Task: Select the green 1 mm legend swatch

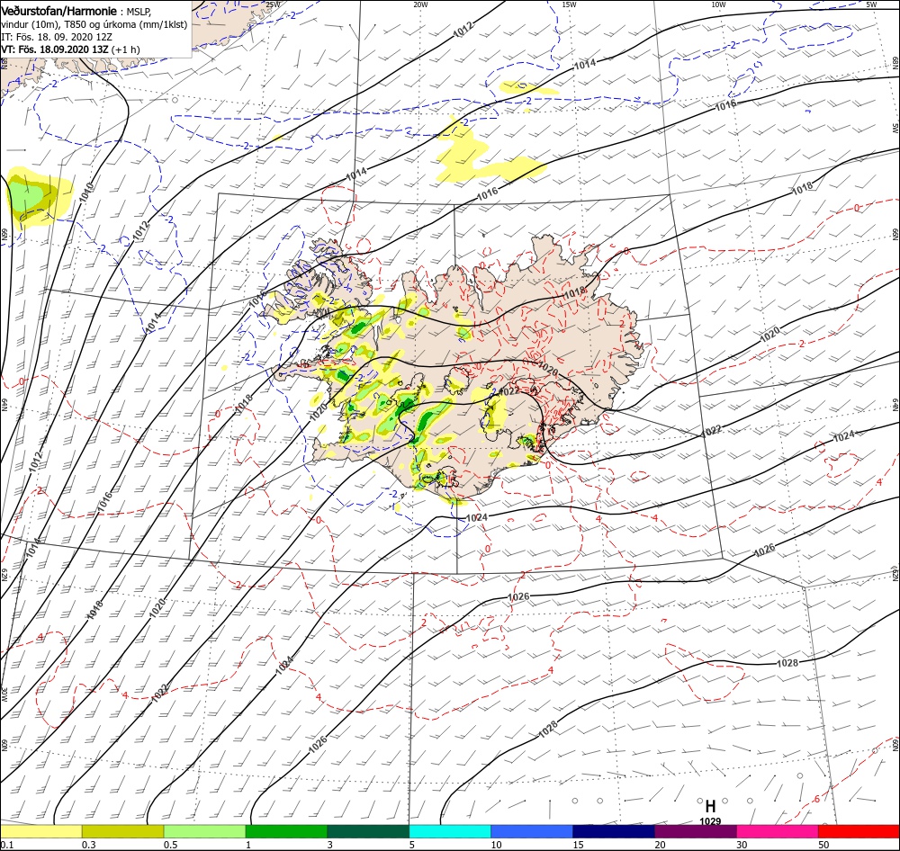Action: coord(286,831)
